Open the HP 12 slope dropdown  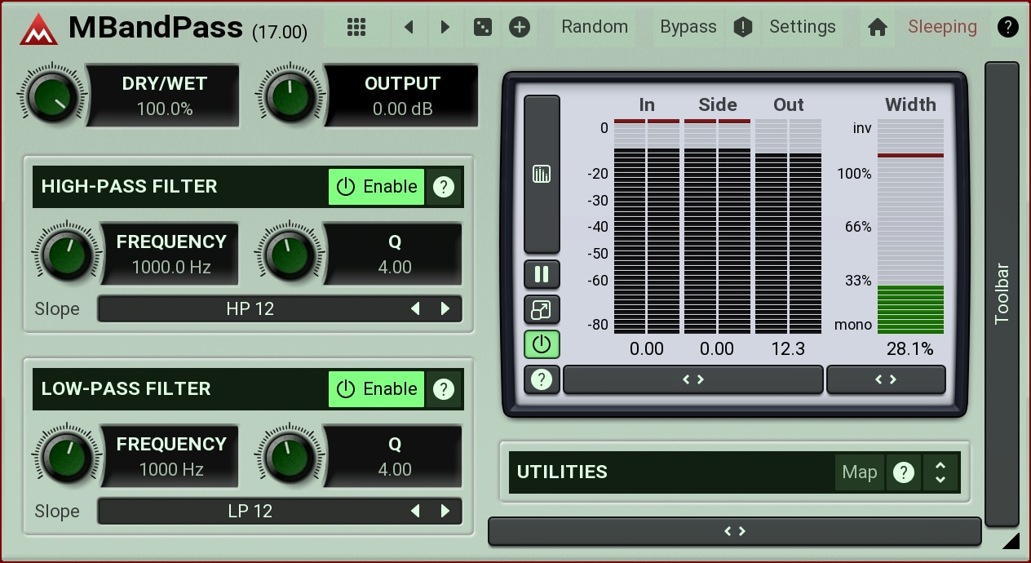tap(251, 309)
